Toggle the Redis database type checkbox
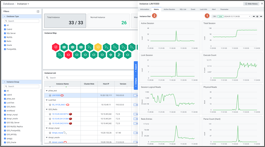 (5, 41)
